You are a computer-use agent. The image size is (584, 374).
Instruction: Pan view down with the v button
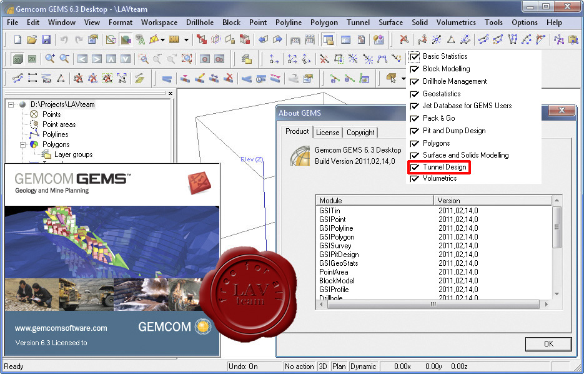(x=126, y=59)
